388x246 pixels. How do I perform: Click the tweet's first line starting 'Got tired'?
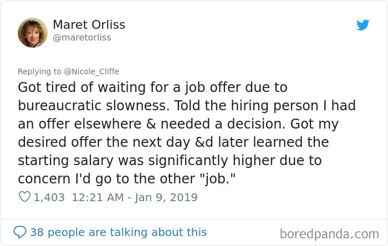click(152, 88)
